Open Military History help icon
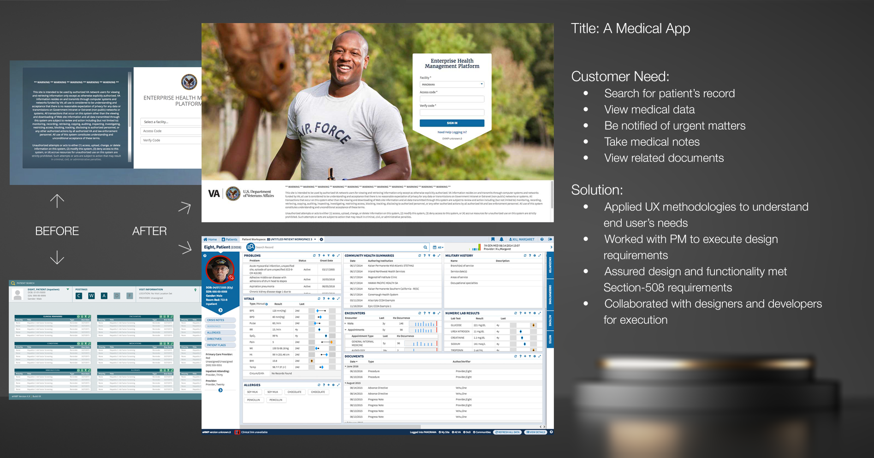 coord(529,256)
